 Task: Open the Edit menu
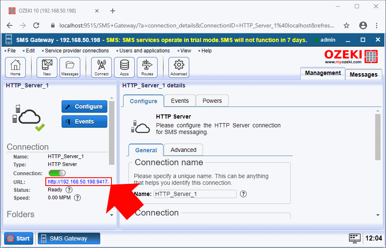click(30, 51)
